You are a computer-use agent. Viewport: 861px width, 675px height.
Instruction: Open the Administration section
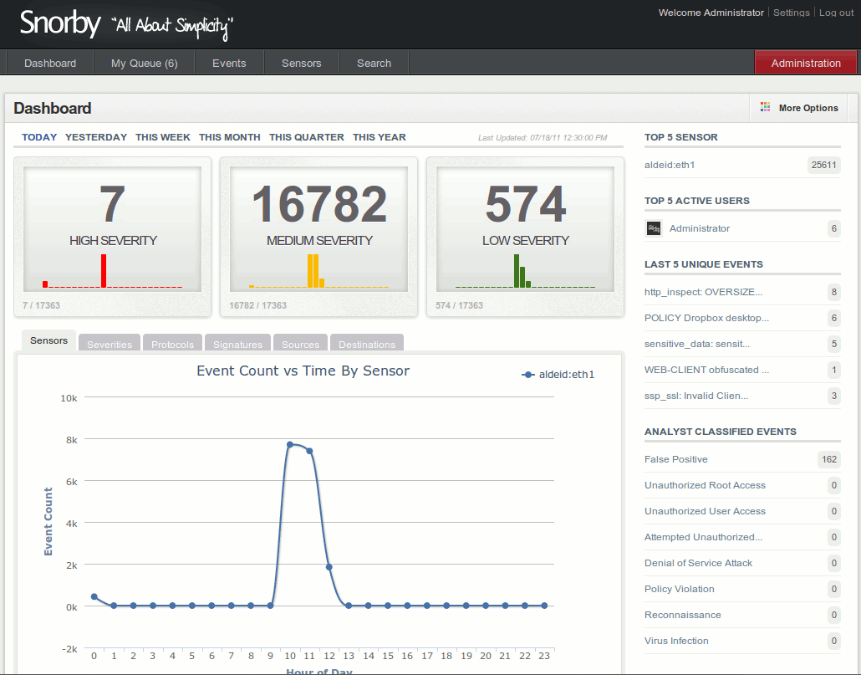(x=806, y=63)
